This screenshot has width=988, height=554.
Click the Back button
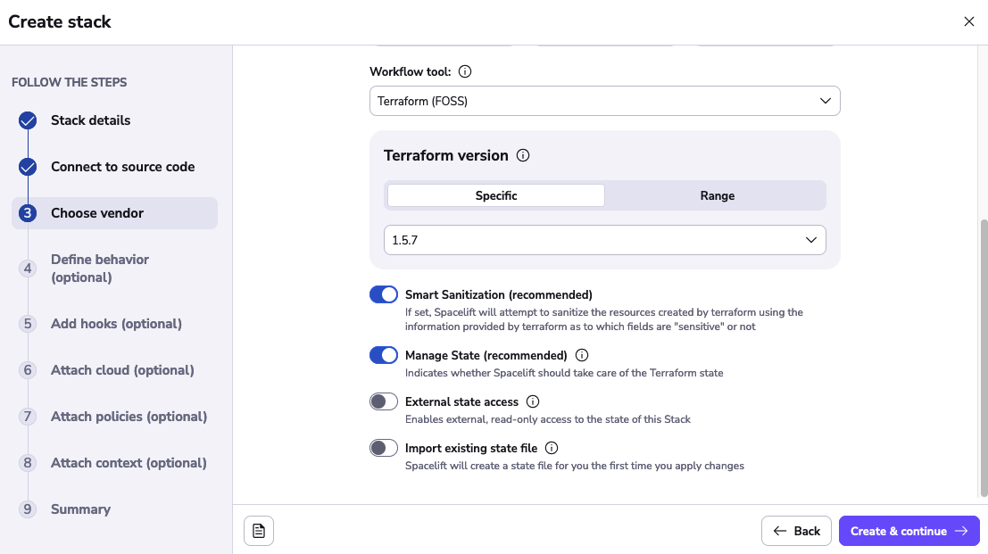point(796,531)
